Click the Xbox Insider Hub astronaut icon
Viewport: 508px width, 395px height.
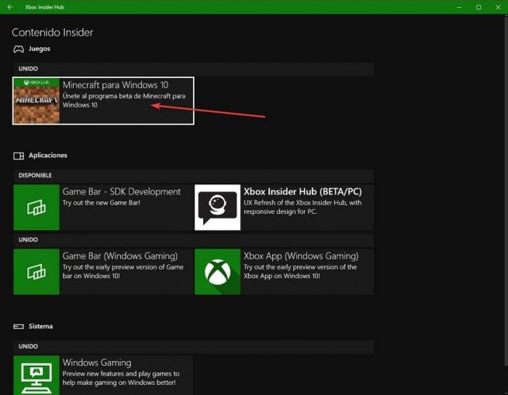coord(217,208)
